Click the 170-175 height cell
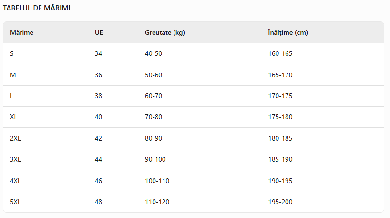This screenshot has height=218, width=390. click(x=280, y=96)
